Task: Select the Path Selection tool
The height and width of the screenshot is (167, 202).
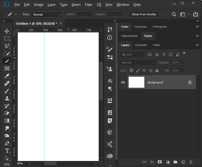Action: coord(7,158)
